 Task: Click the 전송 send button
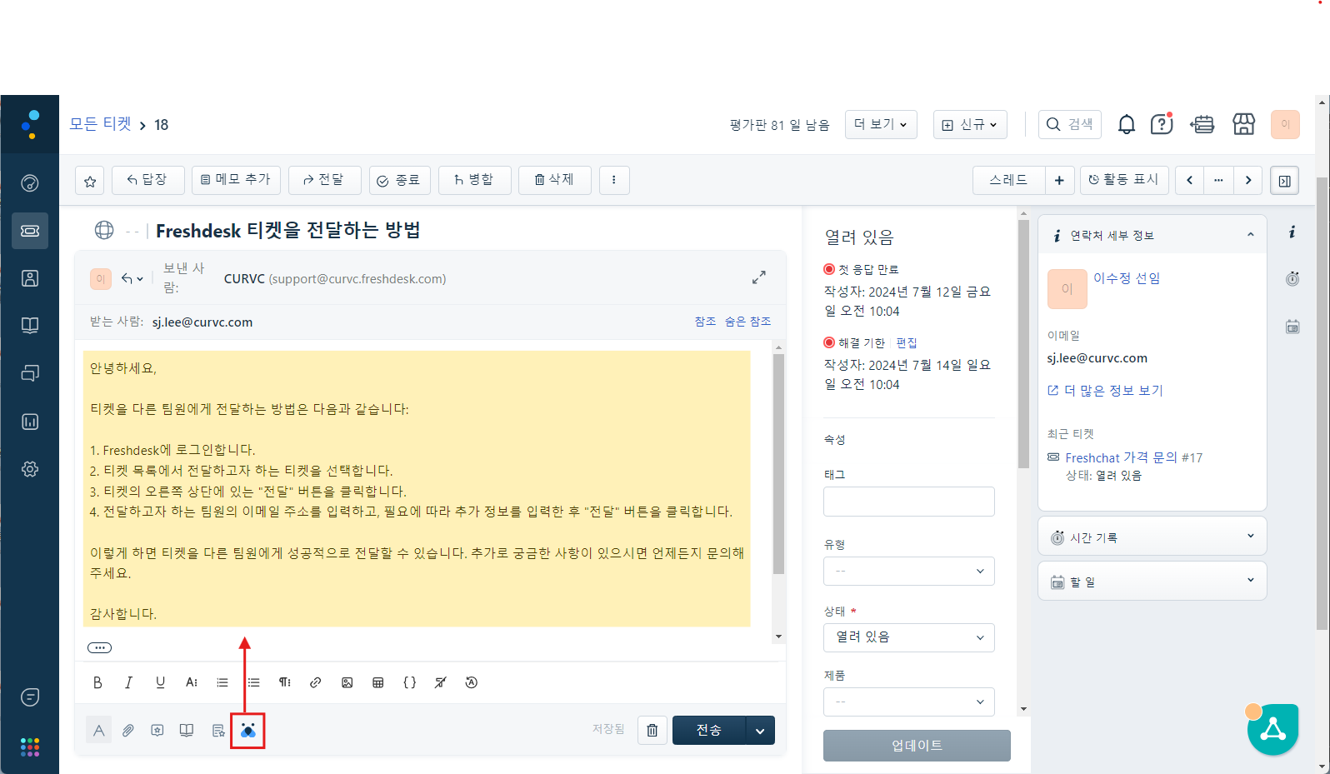point(709,731)
